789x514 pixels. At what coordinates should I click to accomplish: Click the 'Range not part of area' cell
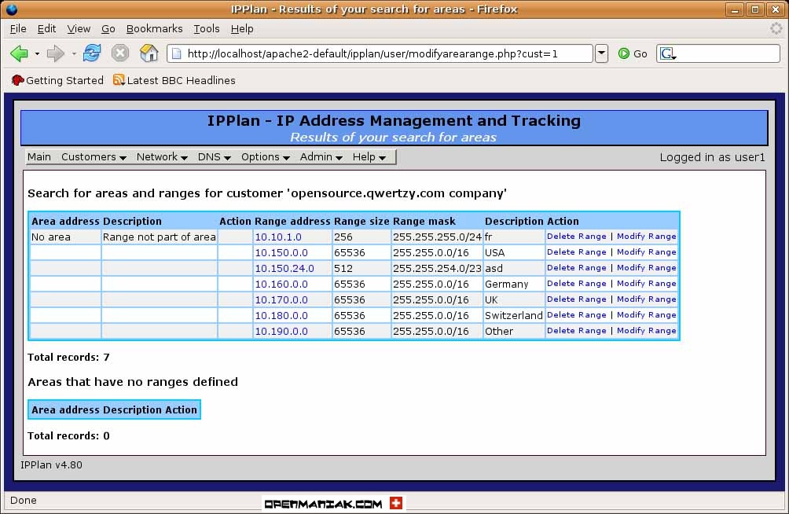coord(159,237)
